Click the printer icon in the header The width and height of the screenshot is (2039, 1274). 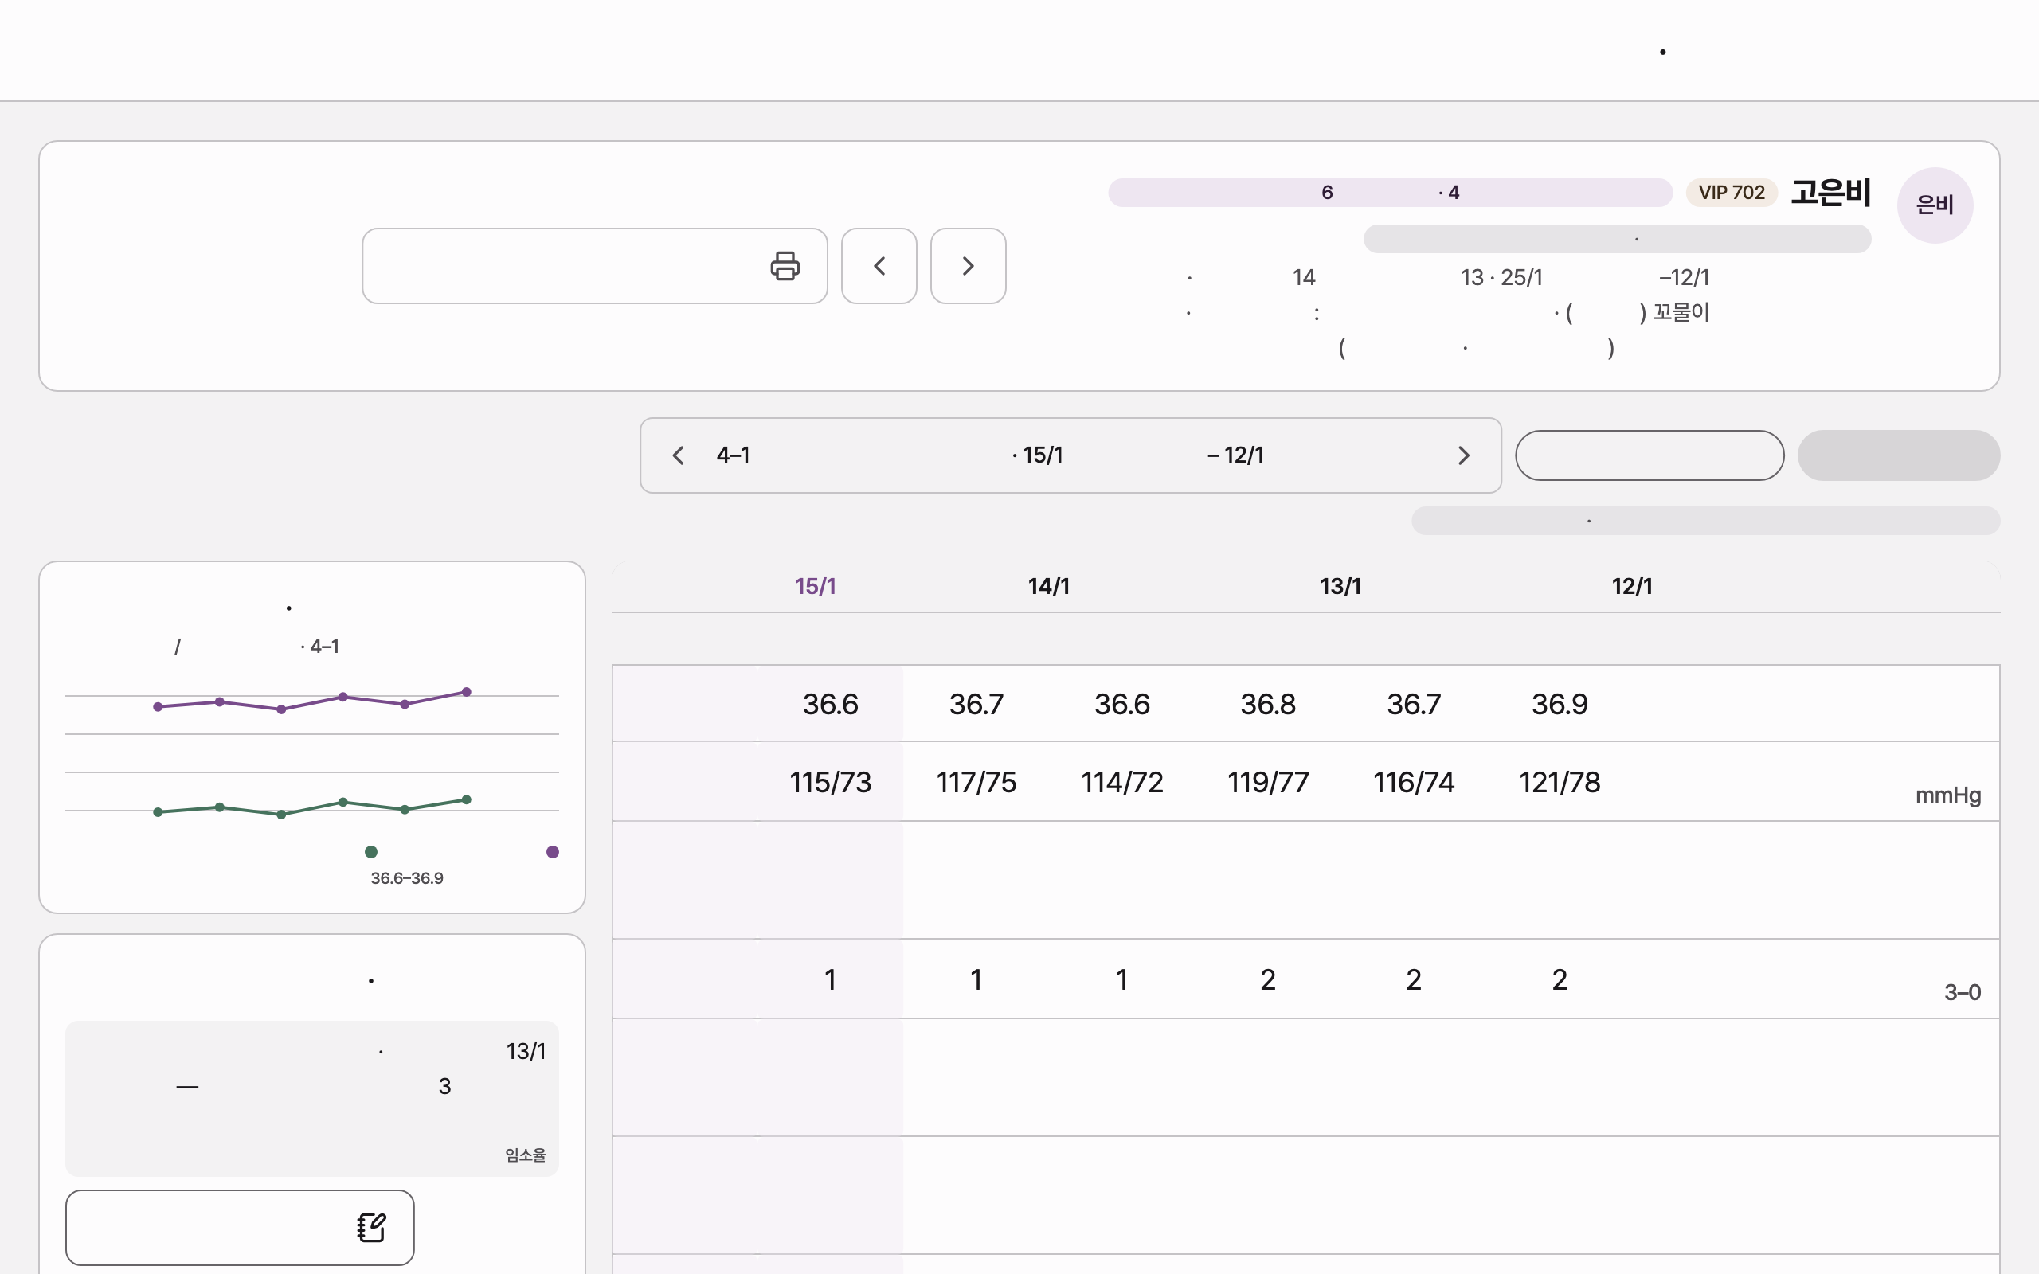pos(785,265)
